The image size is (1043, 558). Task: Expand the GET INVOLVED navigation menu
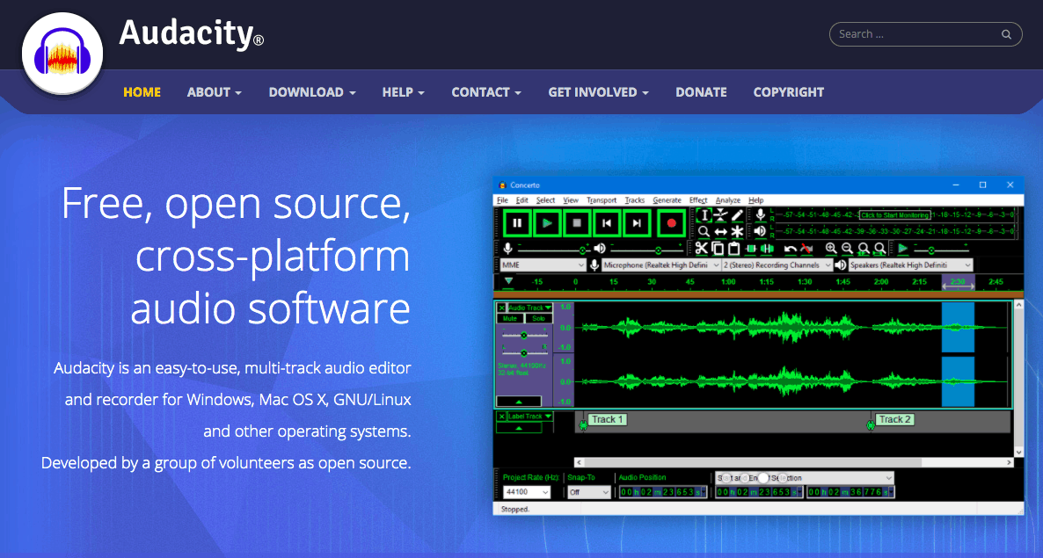tap(598, 92)
